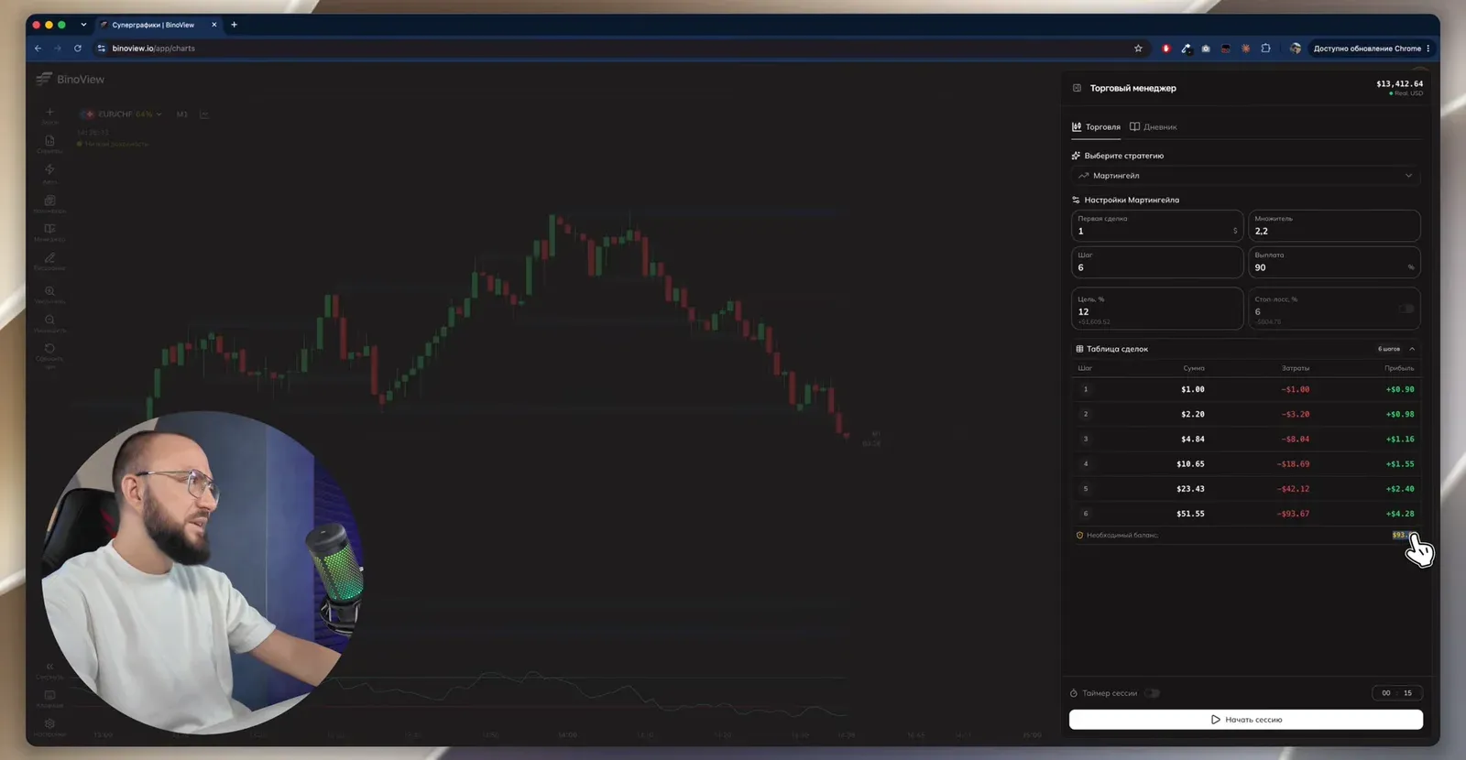1466x760 pixels.
Task: Click the session timer minutes field
Action: 1408,693
